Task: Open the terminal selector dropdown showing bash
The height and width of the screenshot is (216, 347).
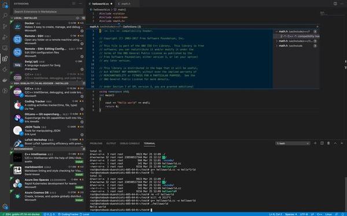Action: pos(293,143)
